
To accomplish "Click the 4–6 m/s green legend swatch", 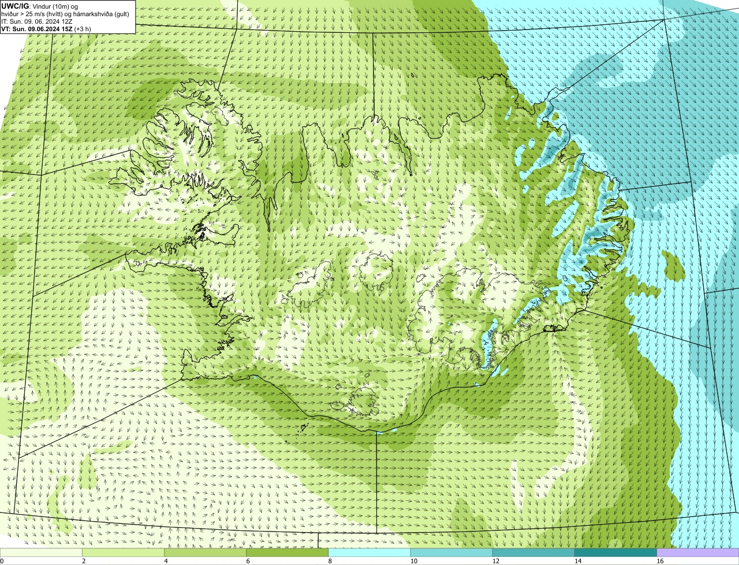I will pyautogui.click(x=205, y=553).
